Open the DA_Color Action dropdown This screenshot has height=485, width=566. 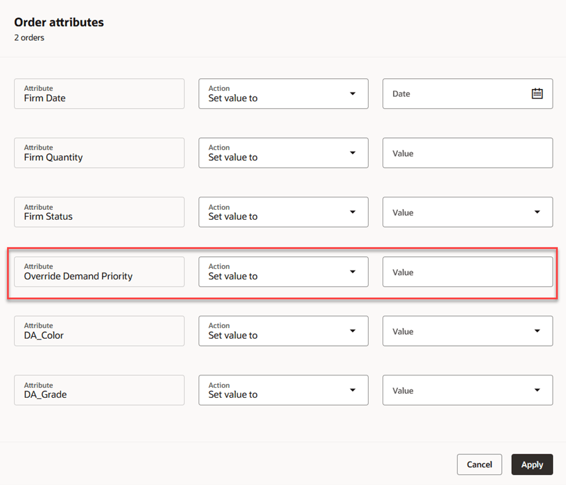[x=353, y=331]
